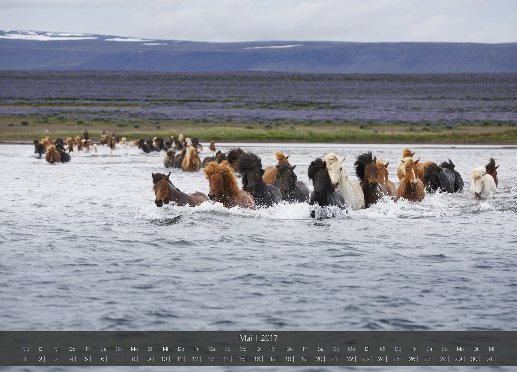Select Sunday the 7th date
Viewport: 517px width, 372px height.
(118, 359)
